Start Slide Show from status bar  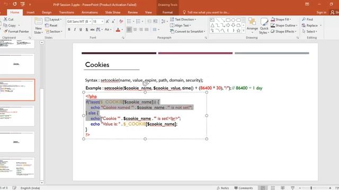[292, 188]
